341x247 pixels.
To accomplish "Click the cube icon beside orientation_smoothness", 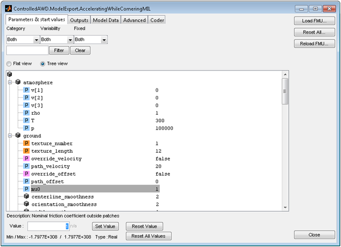I will (x=26, y=204).
